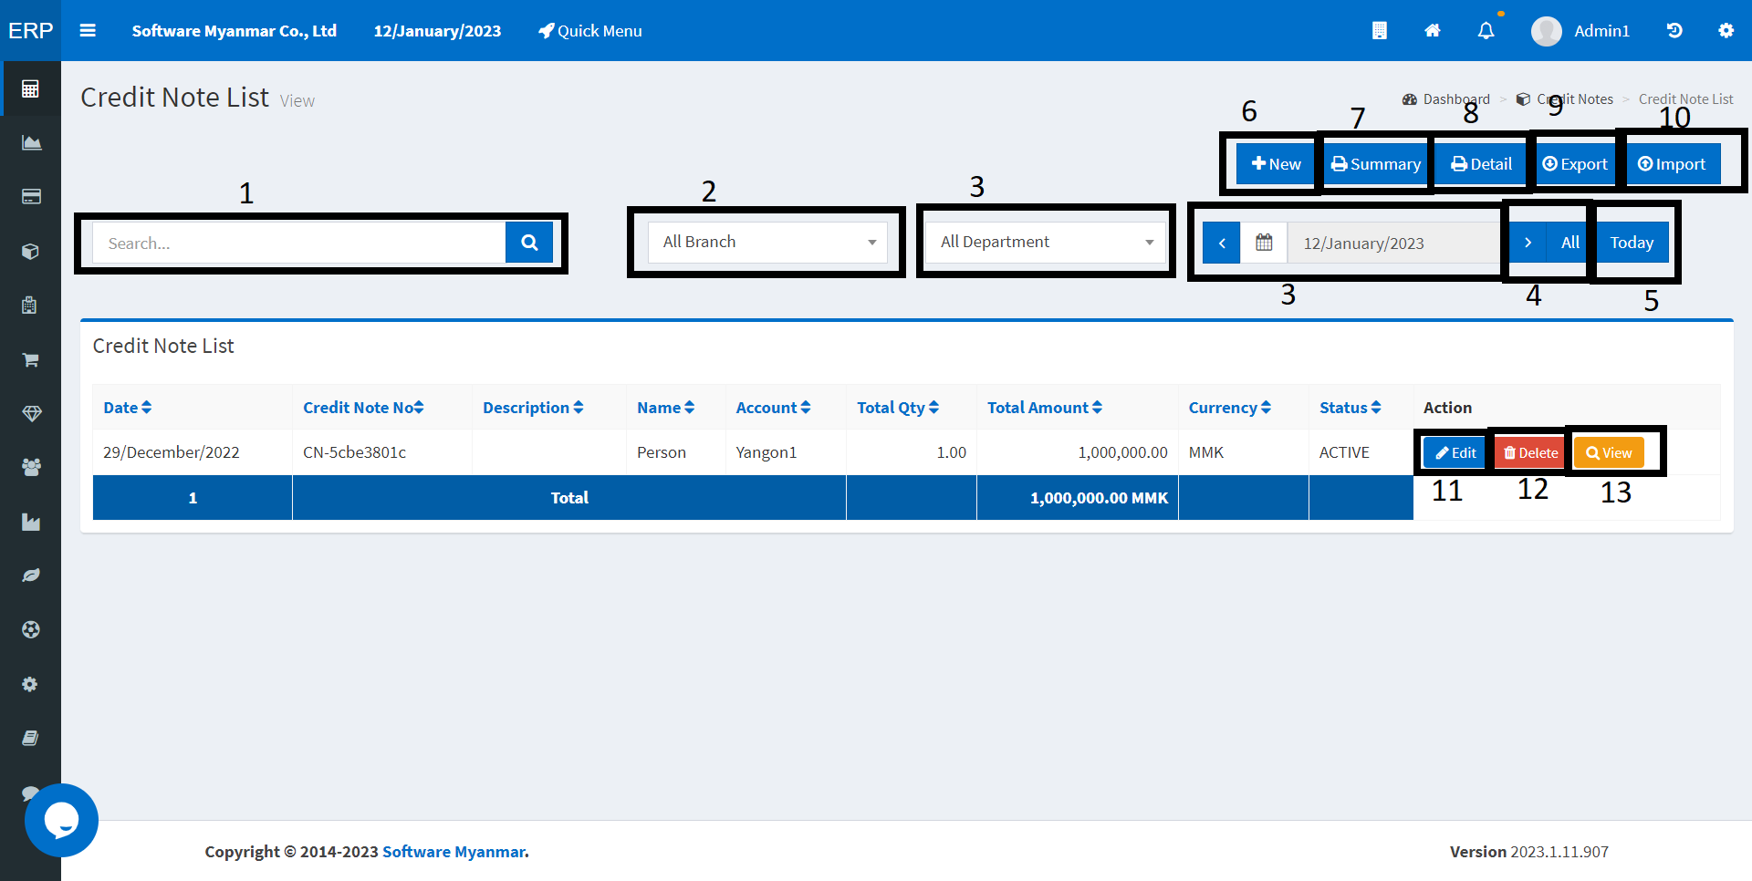1752x881 pixels.
Task: Click the ERP logo
Action: (x=31, y=30)
